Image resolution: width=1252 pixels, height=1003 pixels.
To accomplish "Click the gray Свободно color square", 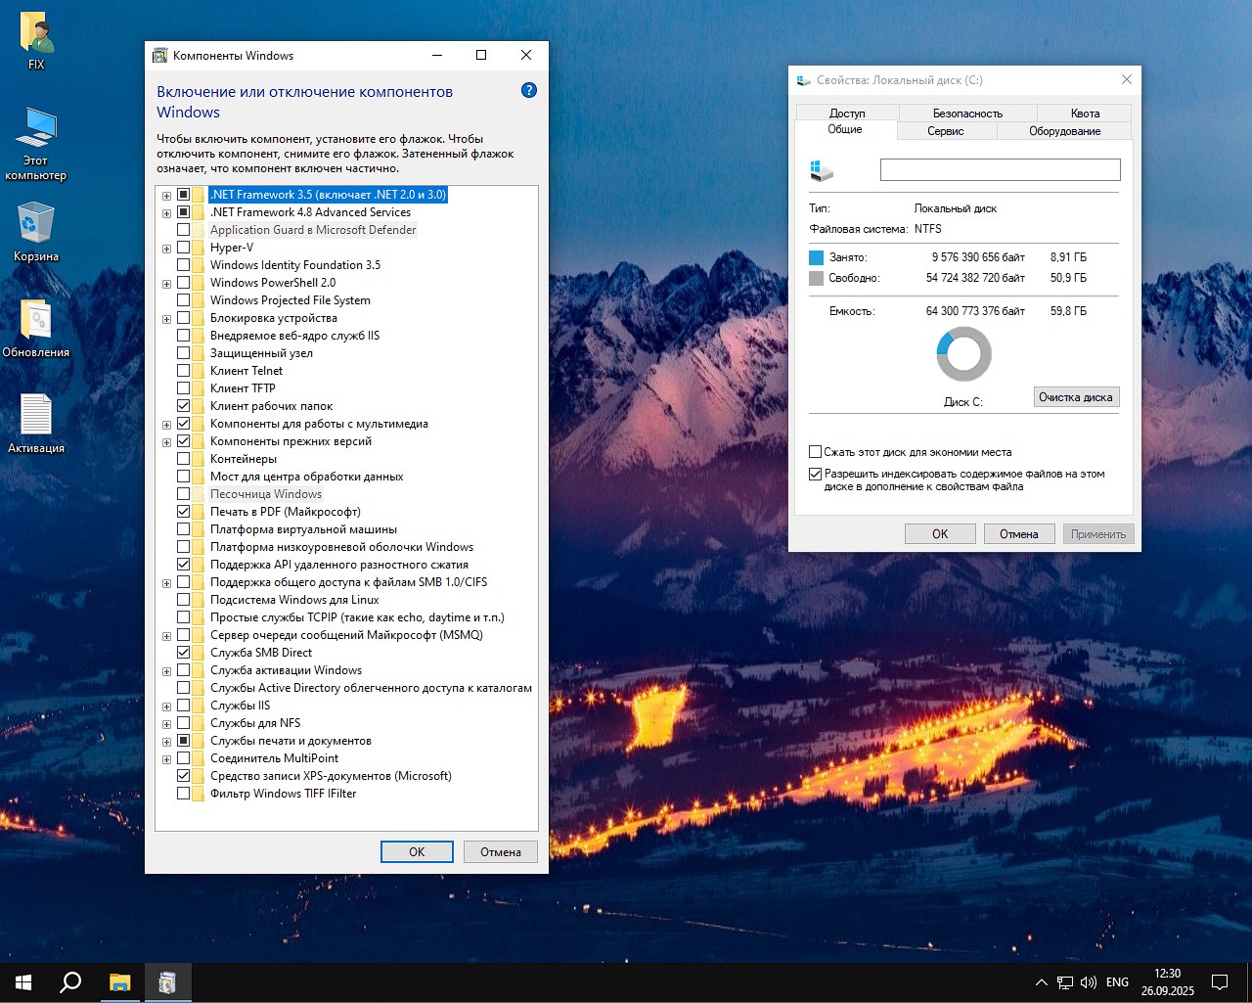I will point(817,278).
